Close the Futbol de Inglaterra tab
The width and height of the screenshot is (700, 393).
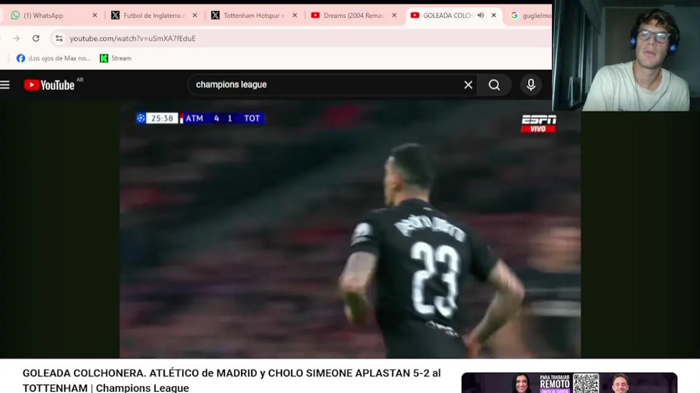pos(195,15)
